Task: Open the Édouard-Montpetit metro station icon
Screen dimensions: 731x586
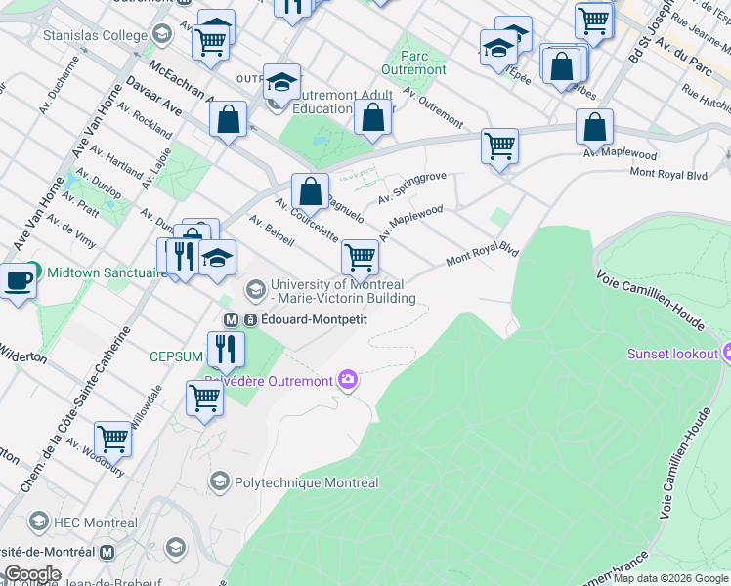Action: click(232, 320)
